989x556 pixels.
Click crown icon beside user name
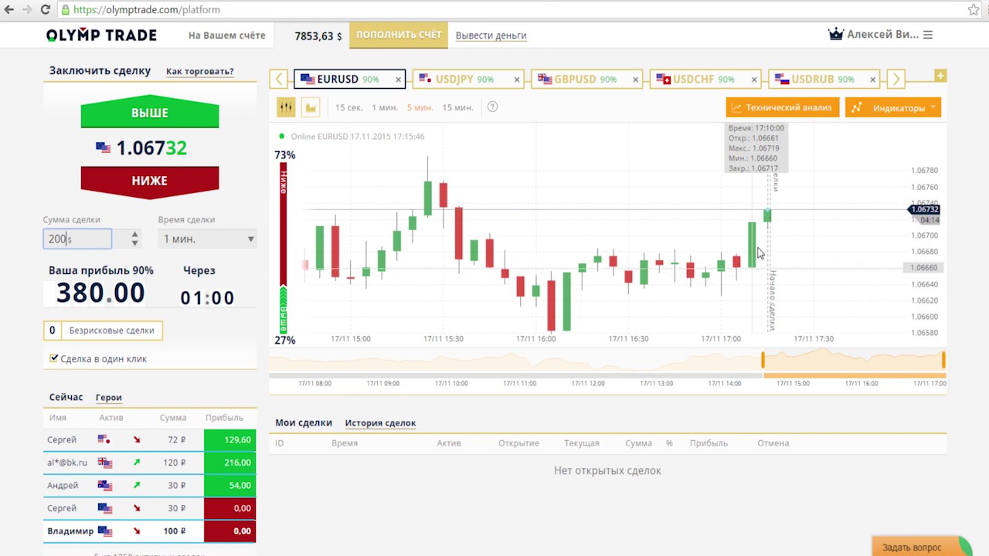(835, 34)
